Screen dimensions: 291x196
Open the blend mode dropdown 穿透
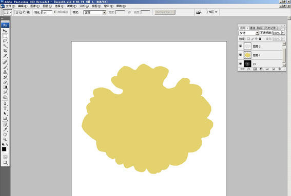click(x=249, y=33)
